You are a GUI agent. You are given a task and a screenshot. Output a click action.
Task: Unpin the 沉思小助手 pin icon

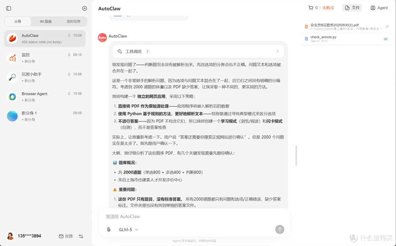coord(69,74)
